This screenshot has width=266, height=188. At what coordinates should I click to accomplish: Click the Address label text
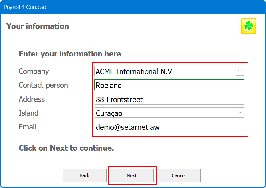click(x=32, y=99)
